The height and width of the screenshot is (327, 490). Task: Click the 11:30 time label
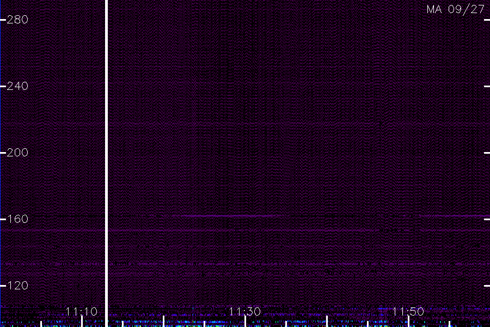[244, 312]
